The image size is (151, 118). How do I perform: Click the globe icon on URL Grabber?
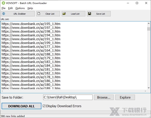pyautogui.click(x=4, y=14)
